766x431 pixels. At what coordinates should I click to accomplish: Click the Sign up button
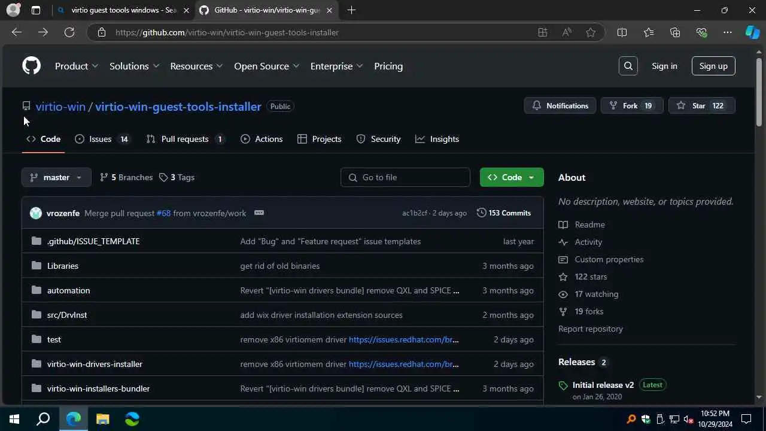point(713,66)
